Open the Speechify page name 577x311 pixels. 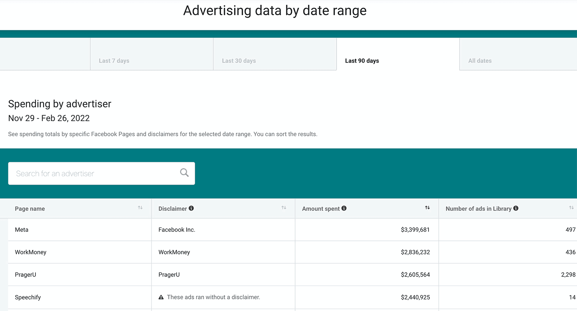click(28, 297)
